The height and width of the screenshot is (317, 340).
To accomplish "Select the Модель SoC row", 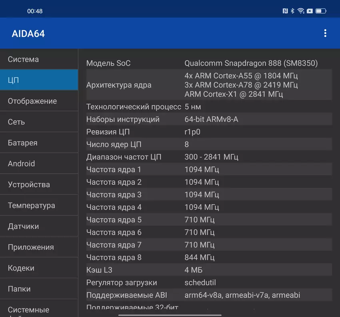I will (x=209, y=63).
